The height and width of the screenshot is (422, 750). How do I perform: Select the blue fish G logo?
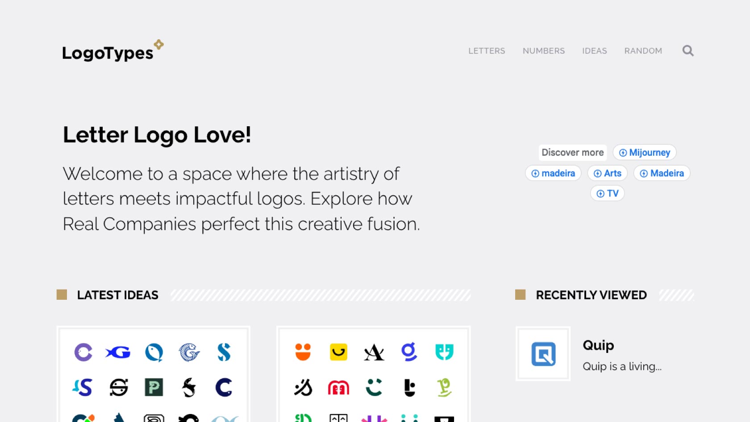pyautogui.click(x=118, y=352)
